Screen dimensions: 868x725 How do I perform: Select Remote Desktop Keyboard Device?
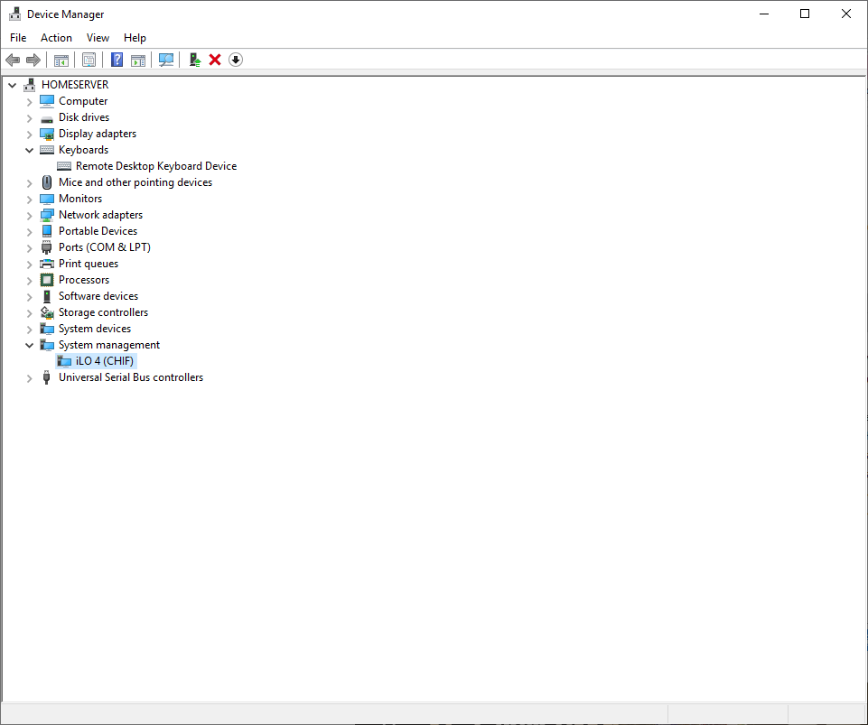point(155,166)
